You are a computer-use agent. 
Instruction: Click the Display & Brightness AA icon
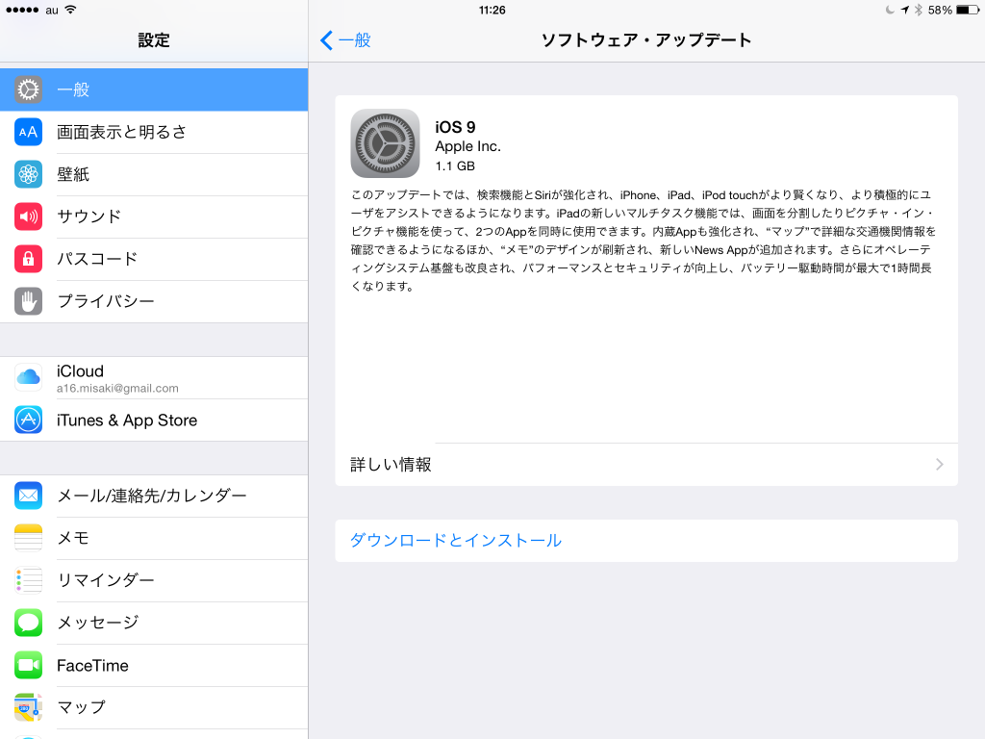[x=28, y=132]
